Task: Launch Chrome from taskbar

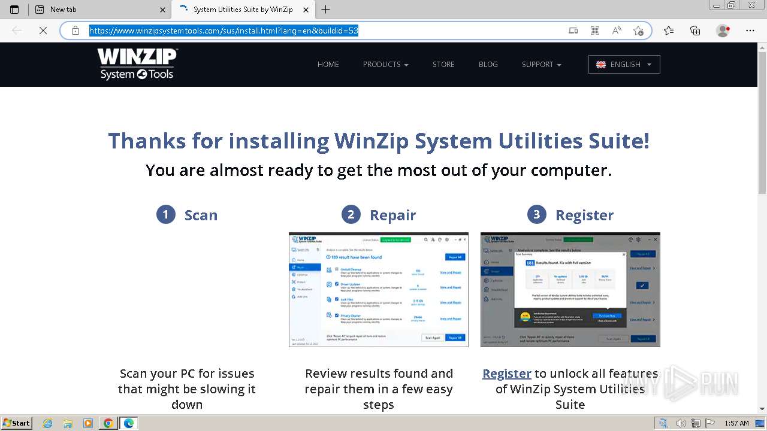Action: [108, 423]
